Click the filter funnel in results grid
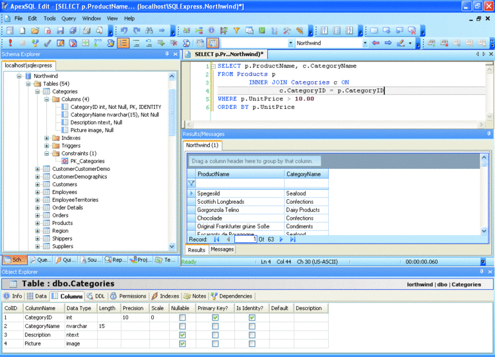This screenshot has width=495, height=357. (x=191, y=183)
